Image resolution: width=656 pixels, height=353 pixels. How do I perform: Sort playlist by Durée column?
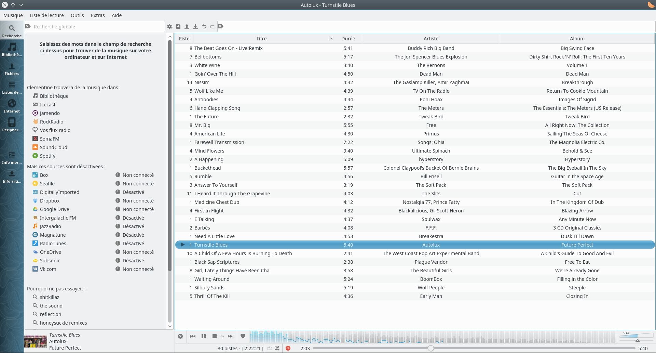(x=348, y=39)
